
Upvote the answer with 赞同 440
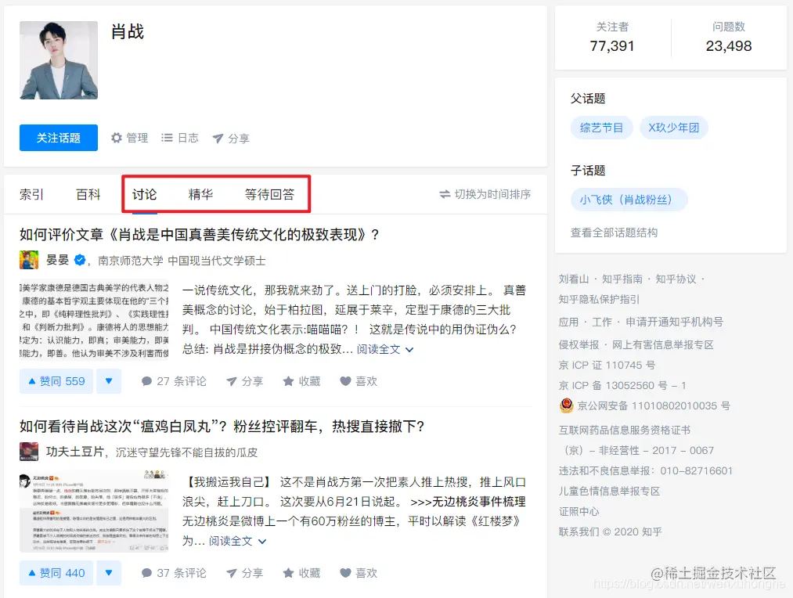[x=56, y=573]
